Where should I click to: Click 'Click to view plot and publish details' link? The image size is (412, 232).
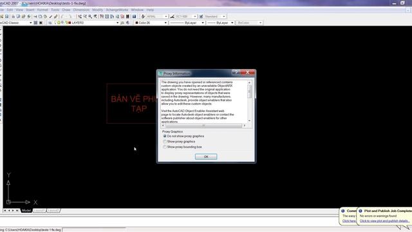(384, 221)
